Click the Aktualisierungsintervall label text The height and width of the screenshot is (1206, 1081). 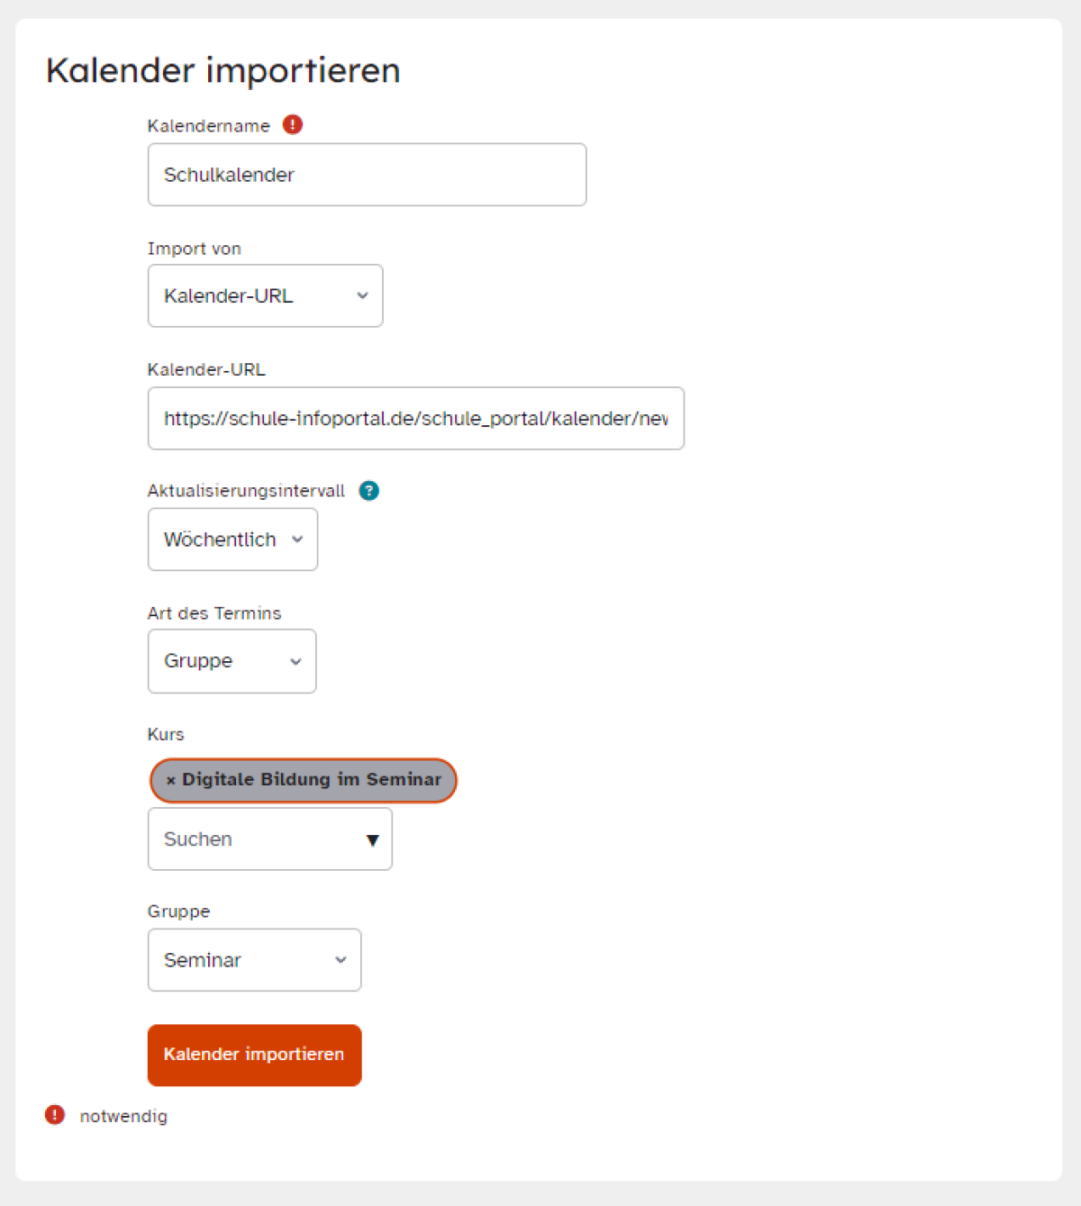coord(246,491)
